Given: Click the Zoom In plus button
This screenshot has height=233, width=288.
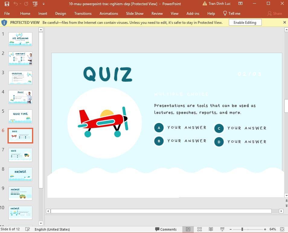Looking at the screenshot, I should tap(265, 229).
